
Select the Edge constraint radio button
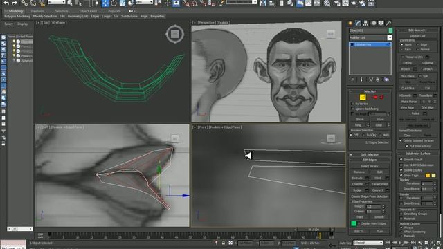(x=417, y=44)
